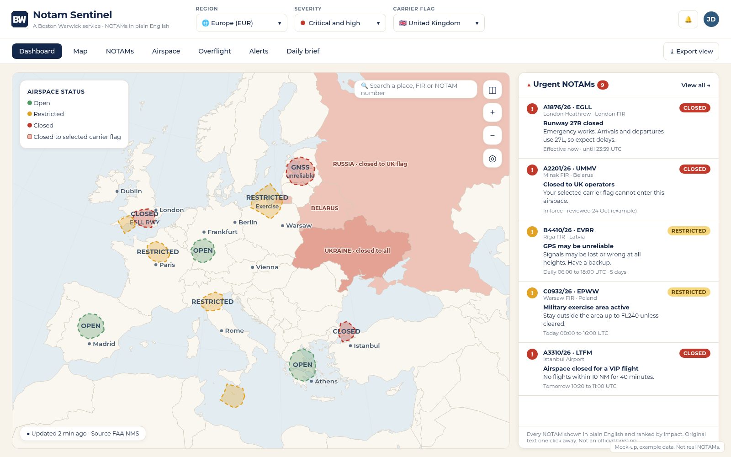Switch to the Map tab
The width and height of the screenshot is (731, 457).
[80, 51]
